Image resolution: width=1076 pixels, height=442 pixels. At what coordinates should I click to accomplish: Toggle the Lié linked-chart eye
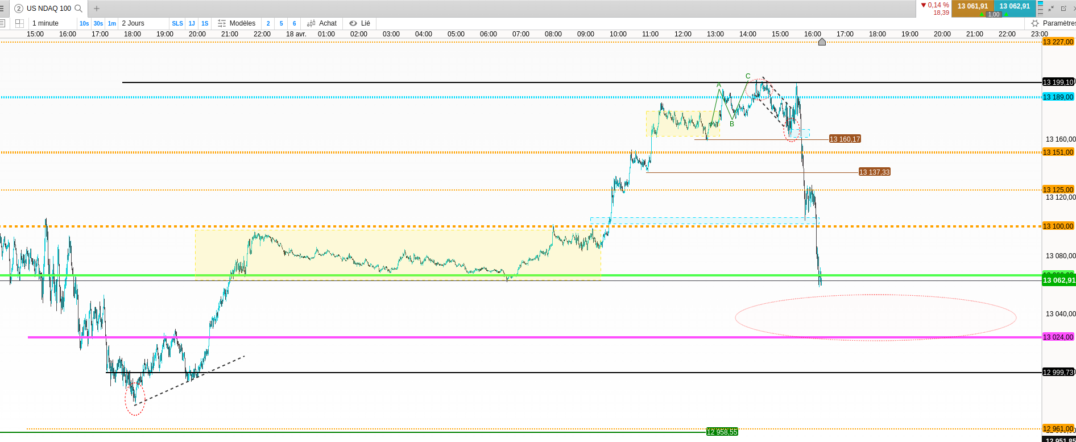360,23
